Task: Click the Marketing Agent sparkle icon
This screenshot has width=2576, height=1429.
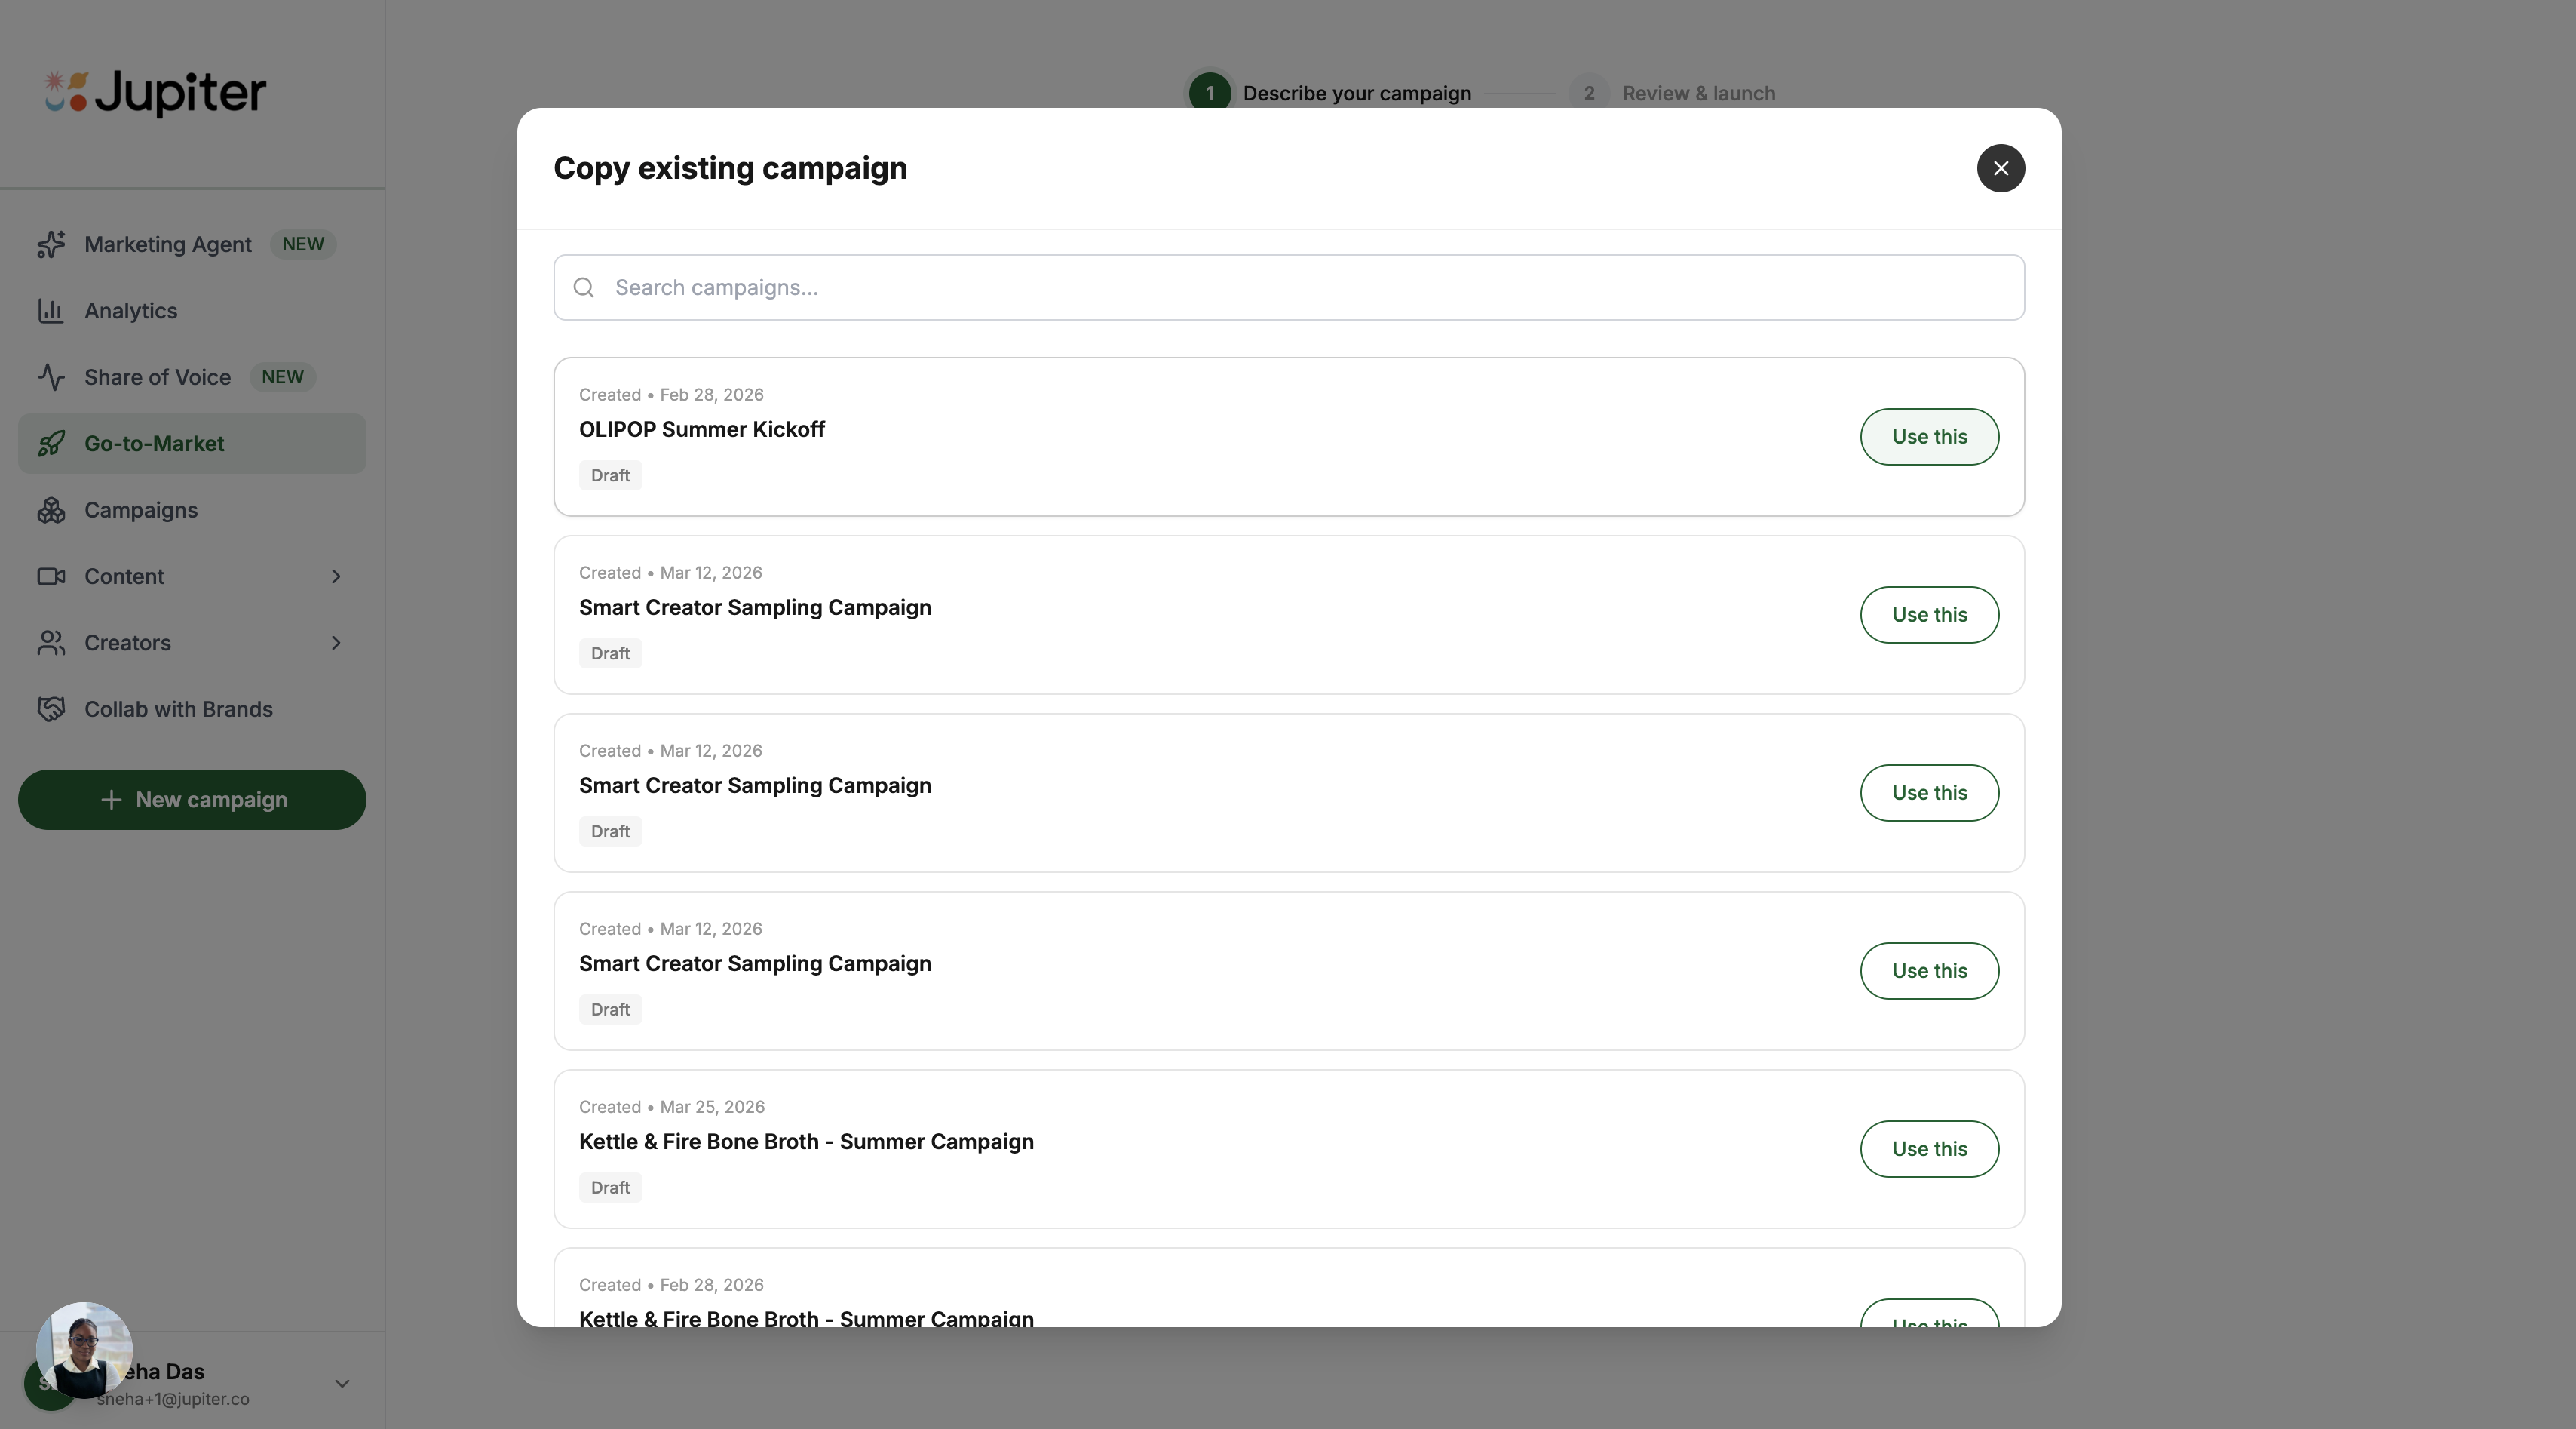Action: 51,244
